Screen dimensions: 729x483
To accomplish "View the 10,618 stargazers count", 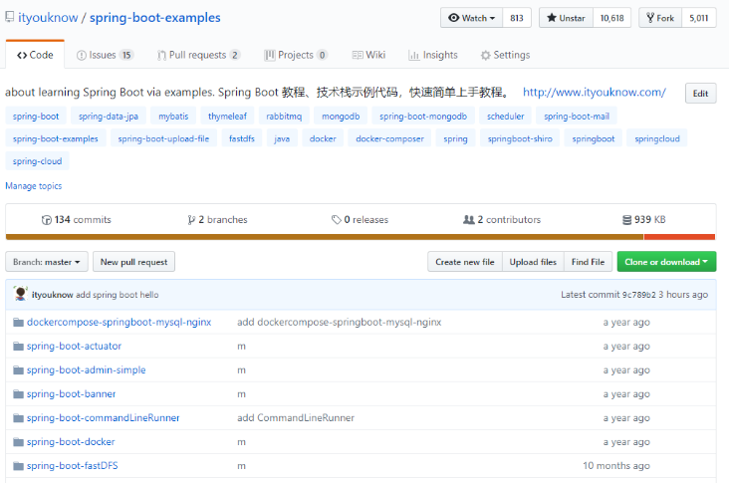I will (x=611, y=18).
